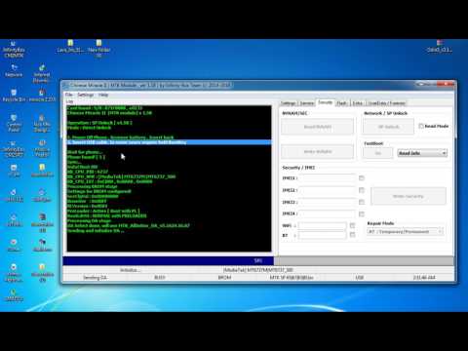The height and width of the screenshot is (351, 468).
Task: Open the New folder (2) desktop icon
Action: [98, 49]
